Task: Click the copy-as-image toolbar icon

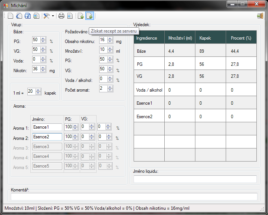Action: (x=36, y=16)
